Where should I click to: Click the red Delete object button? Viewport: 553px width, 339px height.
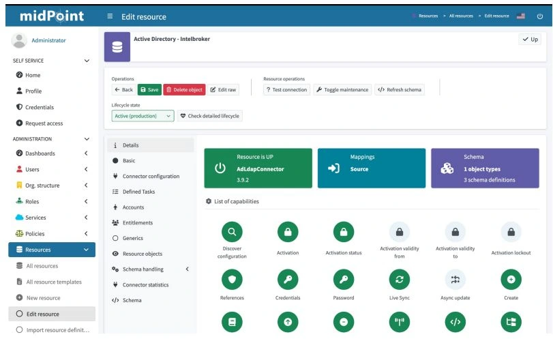[184, 89]
